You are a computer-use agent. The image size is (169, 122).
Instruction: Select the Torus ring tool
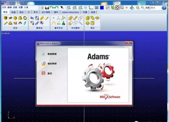pyautogui.click(x=25, y=18)
